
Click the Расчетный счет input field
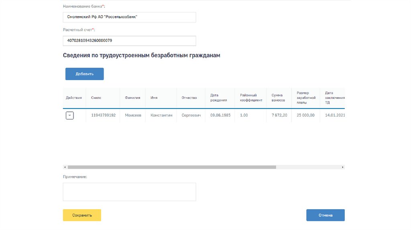tap(129, 41)
